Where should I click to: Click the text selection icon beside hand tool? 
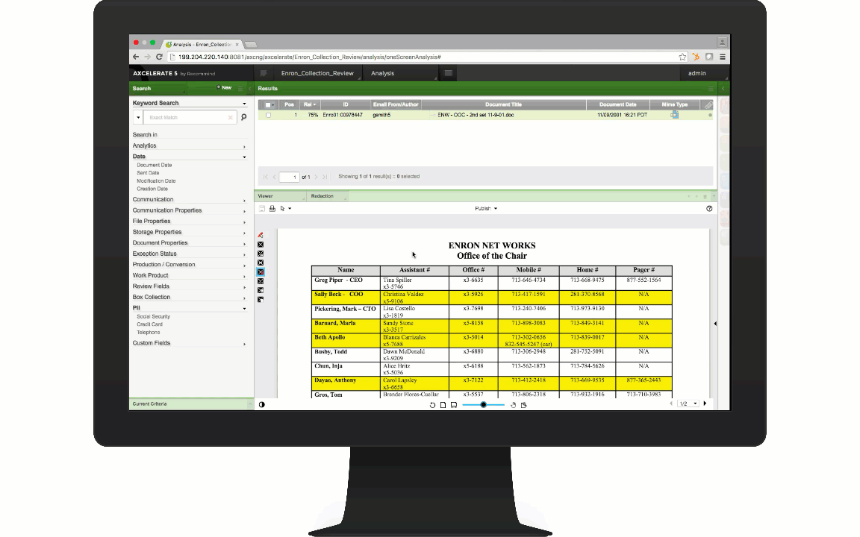click(x=524, y=405)
